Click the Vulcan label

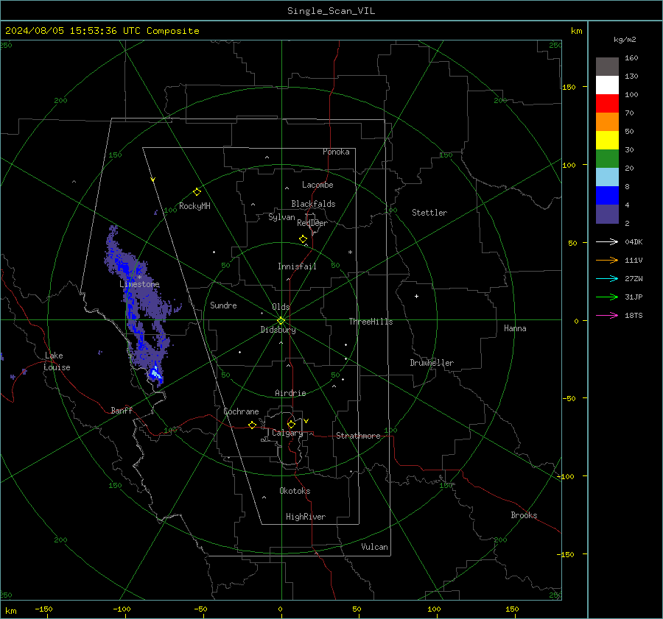374,547
